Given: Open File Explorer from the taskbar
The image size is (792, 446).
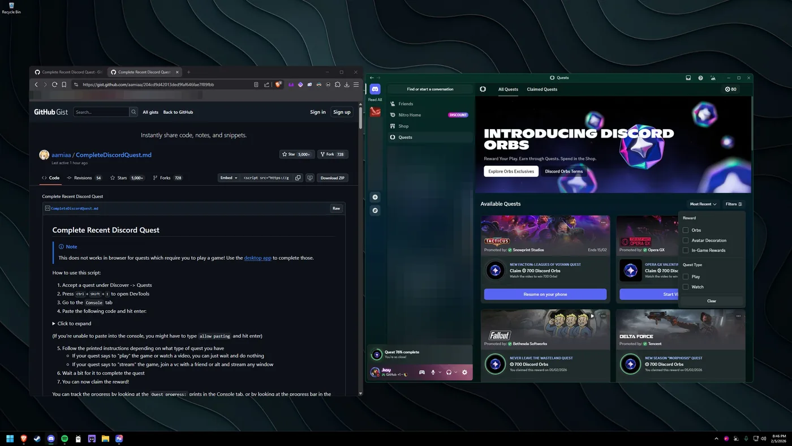Looking at the screenshot, I should 105,439.
